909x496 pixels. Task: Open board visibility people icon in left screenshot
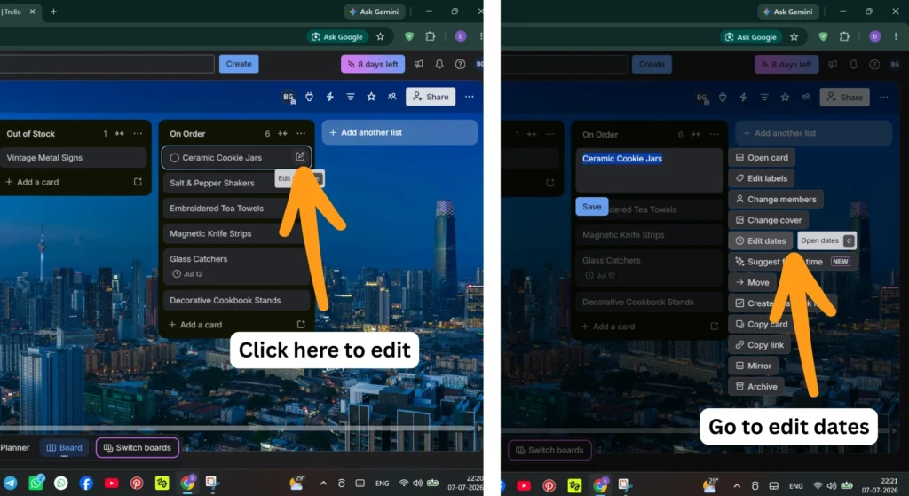pos(391,97)
